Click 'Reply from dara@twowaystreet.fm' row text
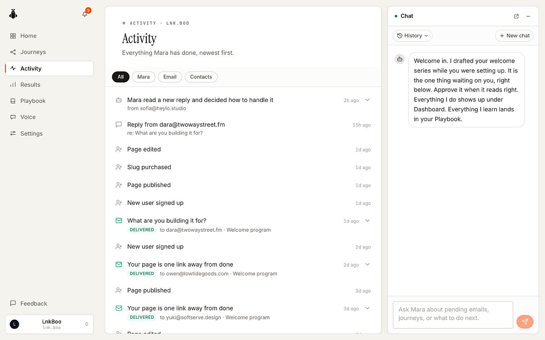 click(x=176, y=125)
